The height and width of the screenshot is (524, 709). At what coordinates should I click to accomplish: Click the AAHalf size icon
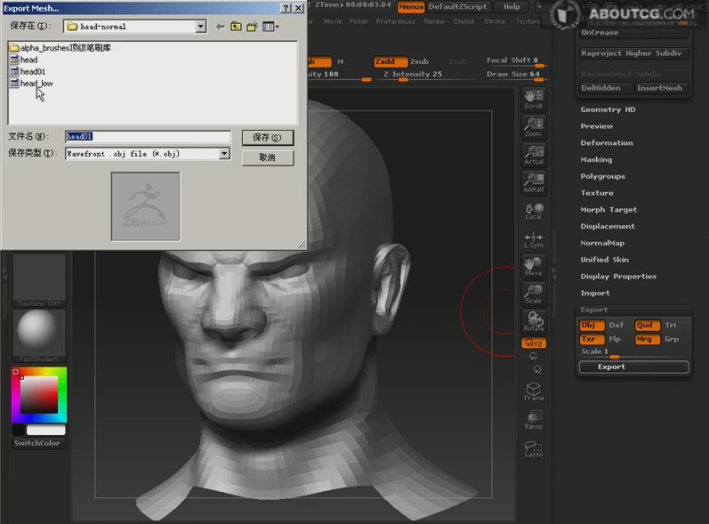point(534,182)
